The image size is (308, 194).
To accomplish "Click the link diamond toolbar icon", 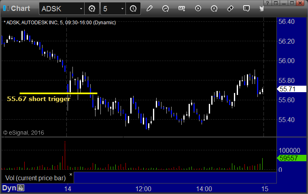I will coord(230,8).
